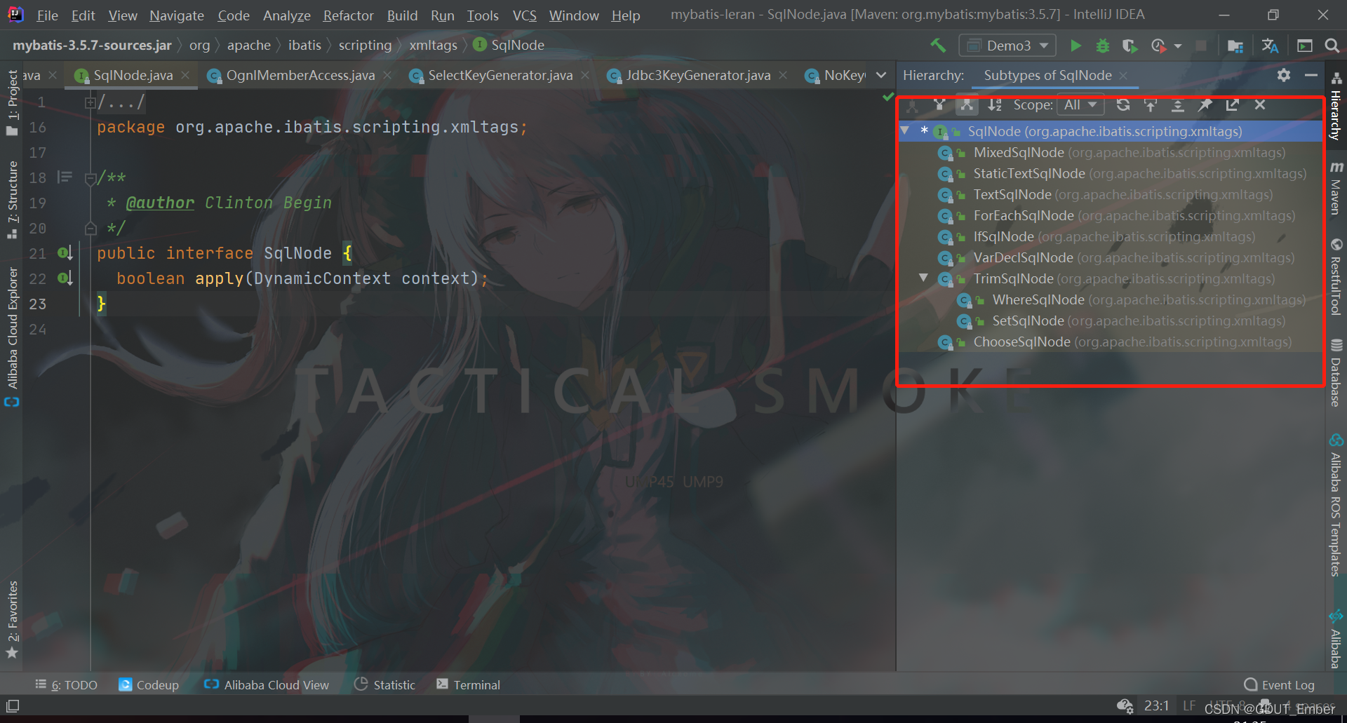Open the Analyze menu
The width and height of the screenshot is (1347, 723).
coord(287,15)
